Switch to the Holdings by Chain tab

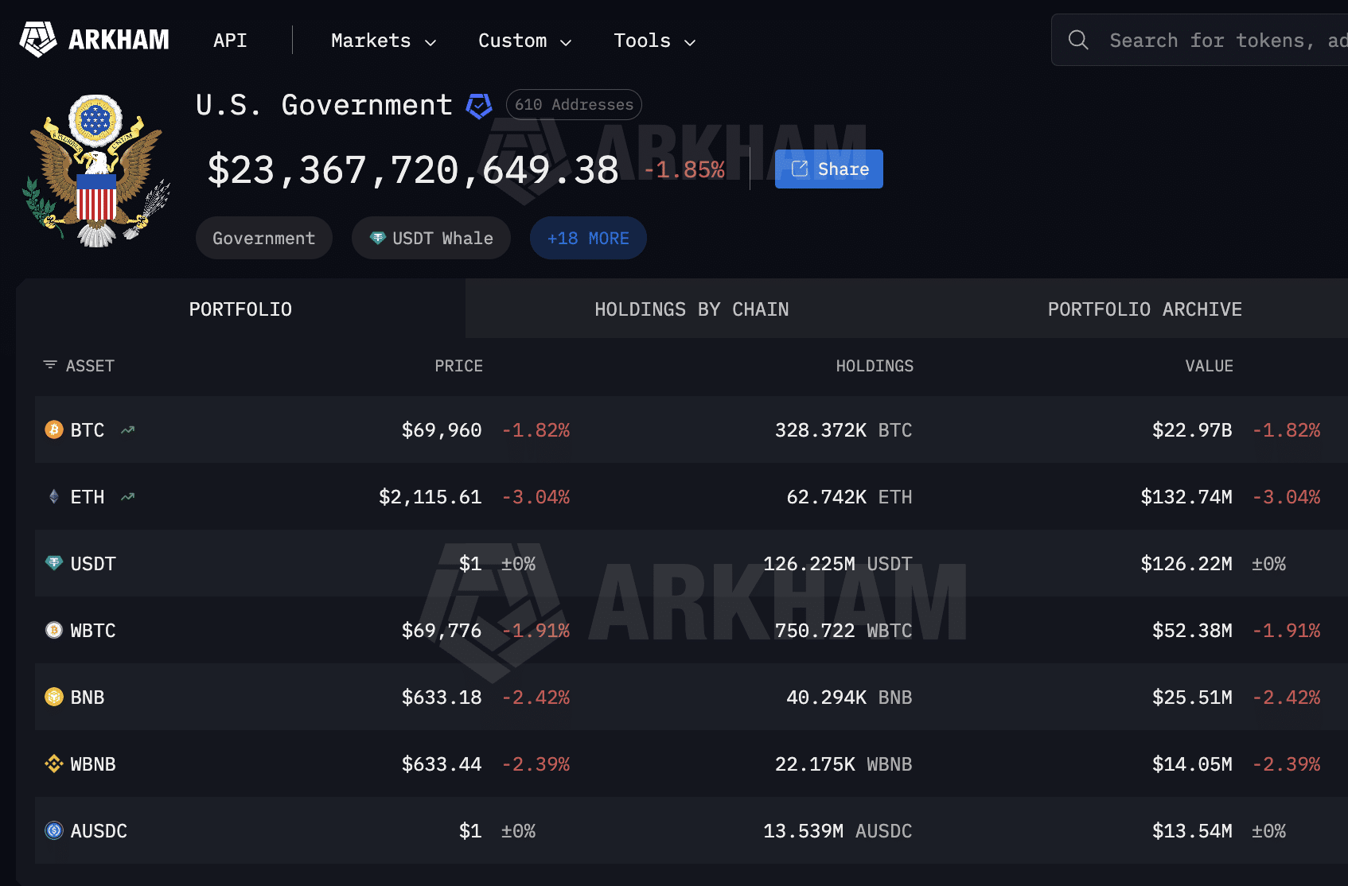click(692, 309)
